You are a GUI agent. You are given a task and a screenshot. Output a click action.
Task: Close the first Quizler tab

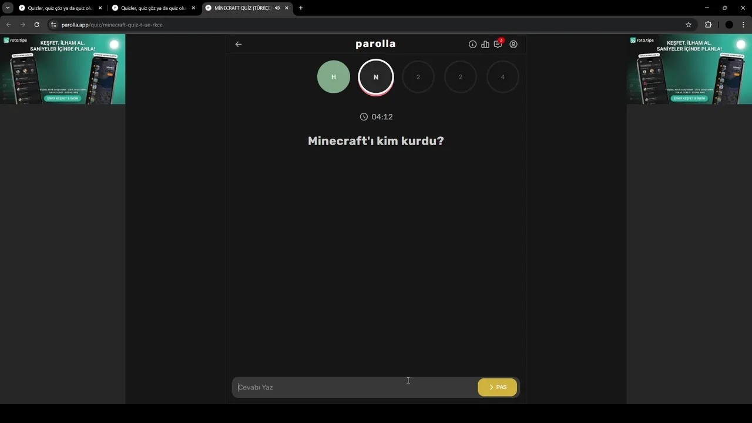(100, 8)
